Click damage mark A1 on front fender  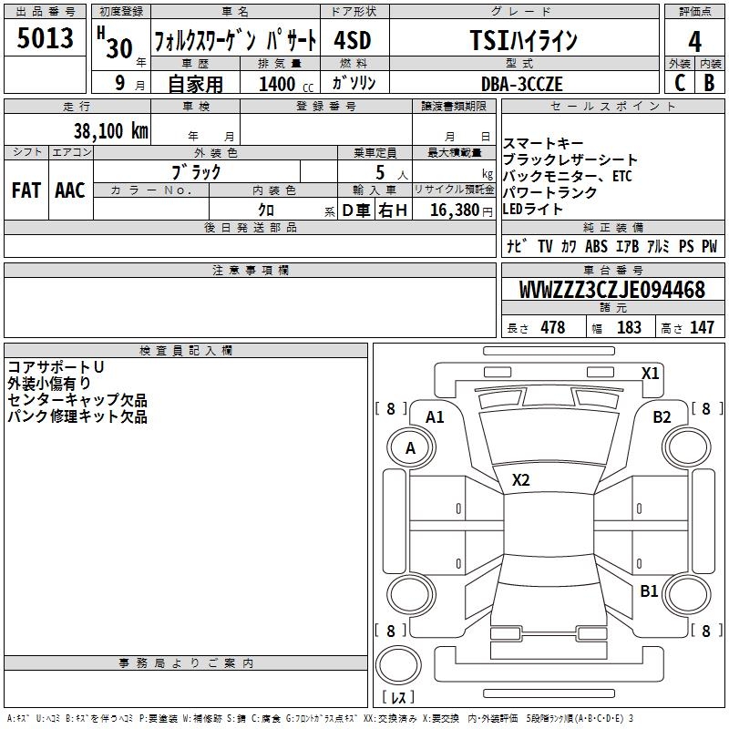click(x=435, y=417)
